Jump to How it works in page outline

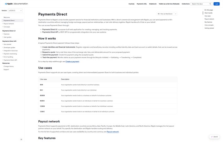click(208, 13)
